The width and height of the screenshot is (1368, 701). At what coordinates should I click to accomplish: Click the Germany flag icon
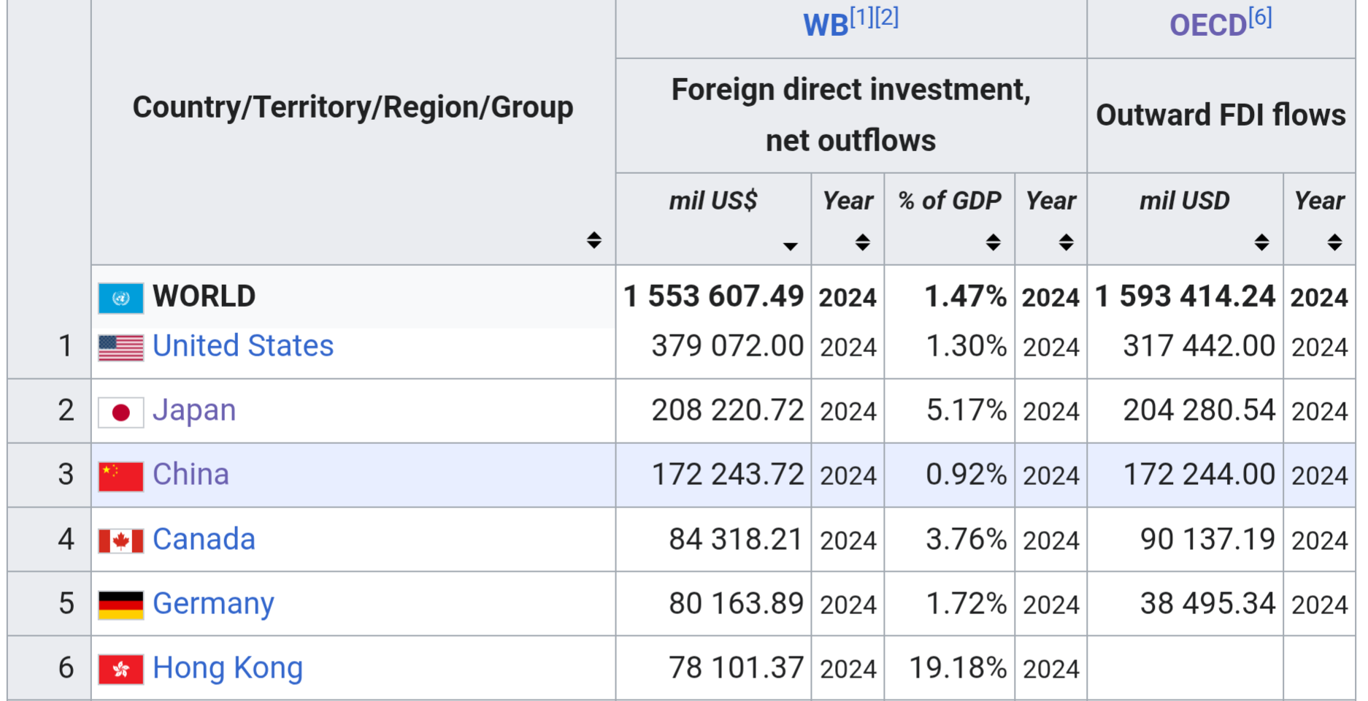tap(120, 605)
